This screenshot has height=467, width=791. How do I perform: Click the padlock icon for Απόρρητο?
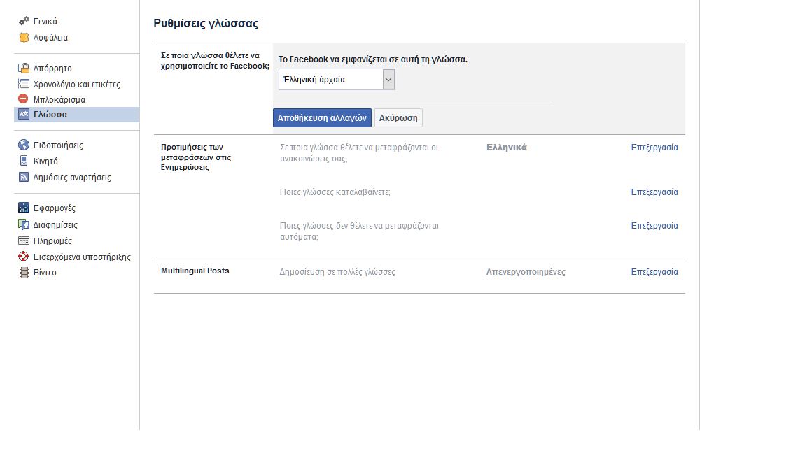pos(24,69)
